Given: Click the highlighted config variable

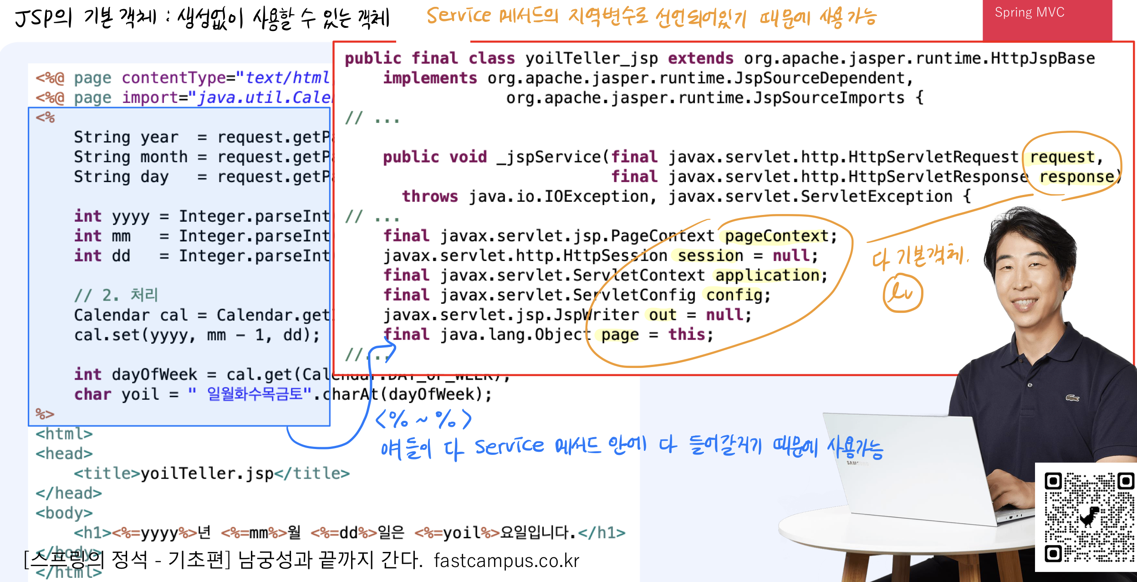Looking at the screenshot, I should pyautogui.click(x=734, y=296).
